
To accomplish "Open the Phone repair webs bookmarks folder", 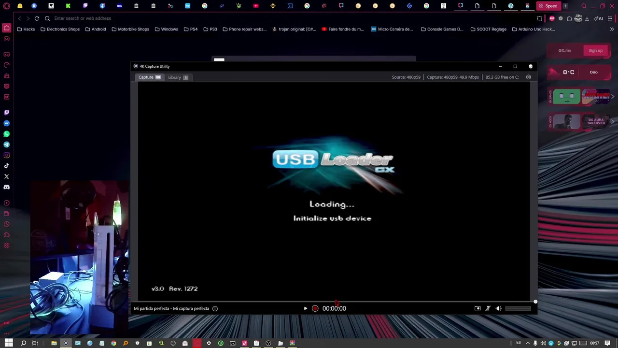I will tap(244, 29).
